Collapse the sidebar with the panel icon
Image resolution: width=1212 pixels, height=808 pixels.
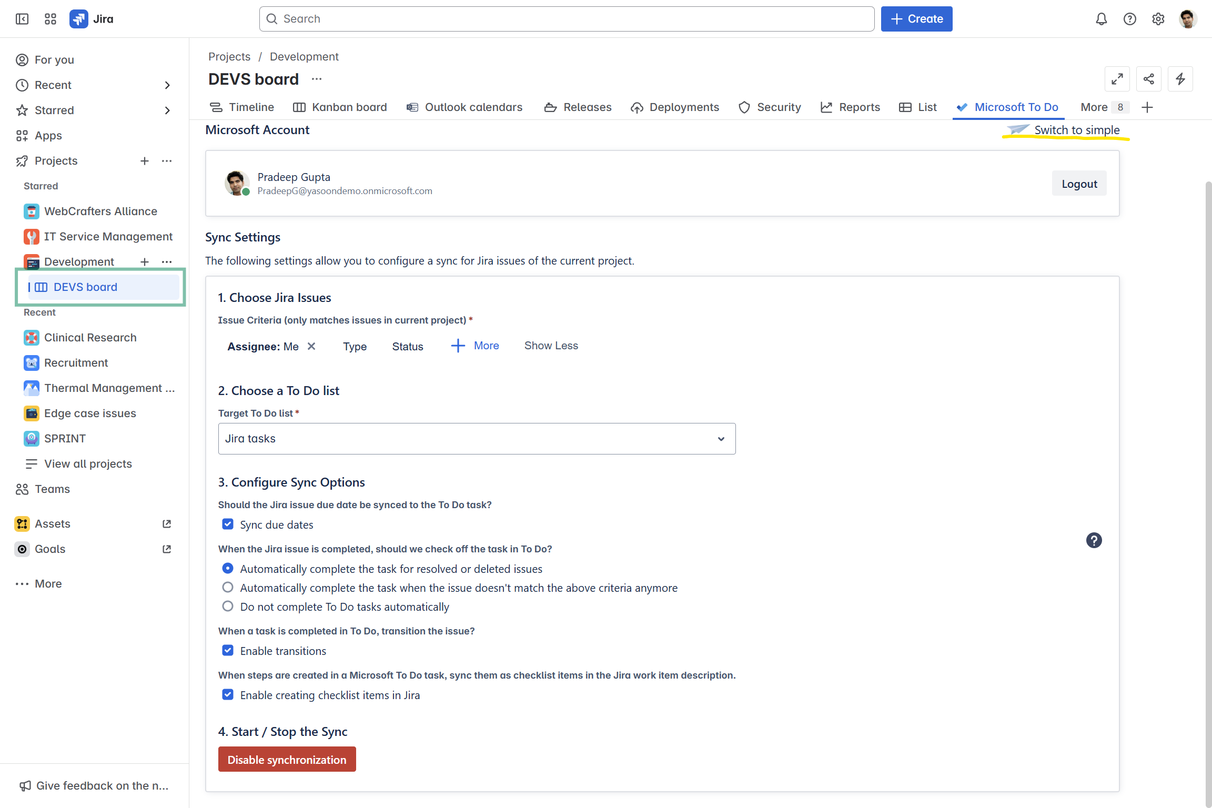(22, 19)
